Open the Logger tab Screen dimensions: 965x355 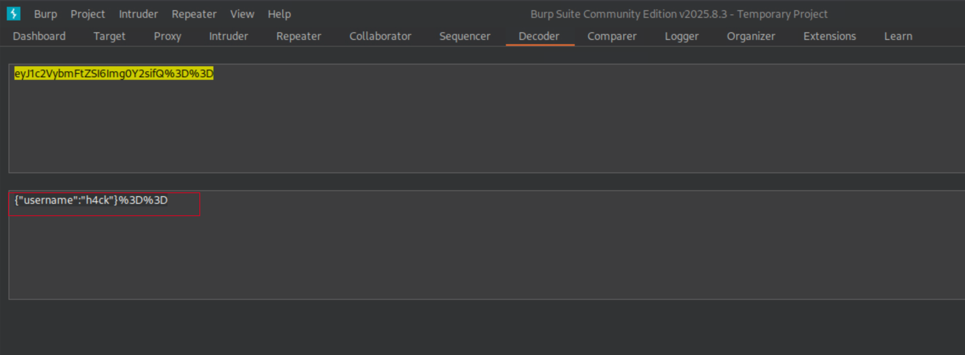tap(681, 36)
